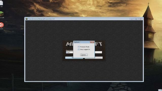The height and width of the screenshot is (91, 162).
Task: Select the blank file desktop icon
Action: tap(1, 3)
